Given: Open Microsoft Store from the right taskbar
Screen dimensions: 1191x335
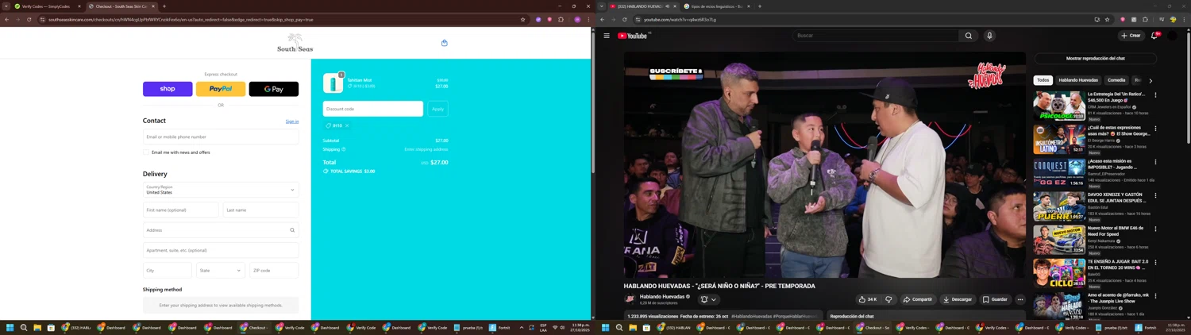Looking at the screenshot, I should pos(646,327).
